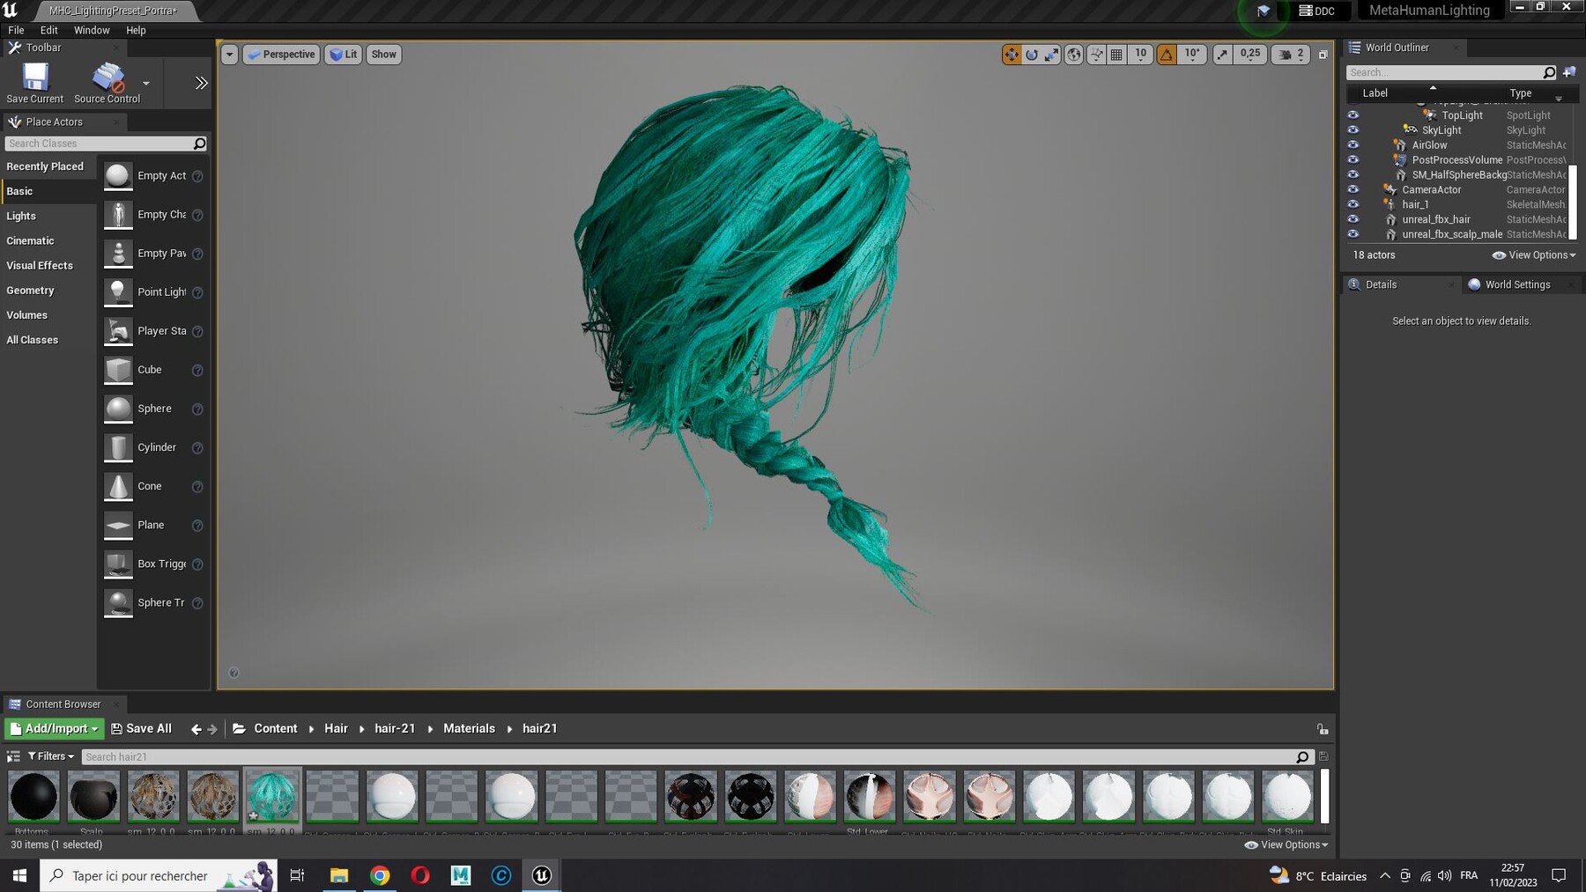Select All Classes category
This screenshot has width=1586, height=892.
coord(33,340)
